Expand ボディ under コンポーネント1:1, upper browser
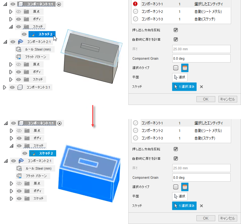 coord(11,19)
